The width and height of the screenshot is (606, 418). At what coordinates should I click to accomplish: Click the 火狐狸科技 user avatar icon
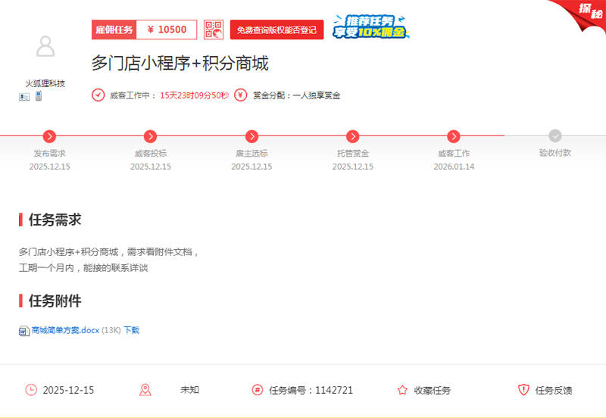[45, 47]
